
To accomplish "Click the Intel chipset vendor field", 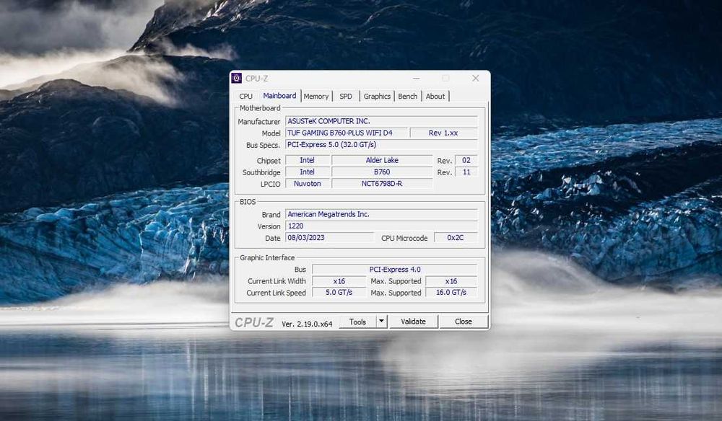I will tap(308, 160).
